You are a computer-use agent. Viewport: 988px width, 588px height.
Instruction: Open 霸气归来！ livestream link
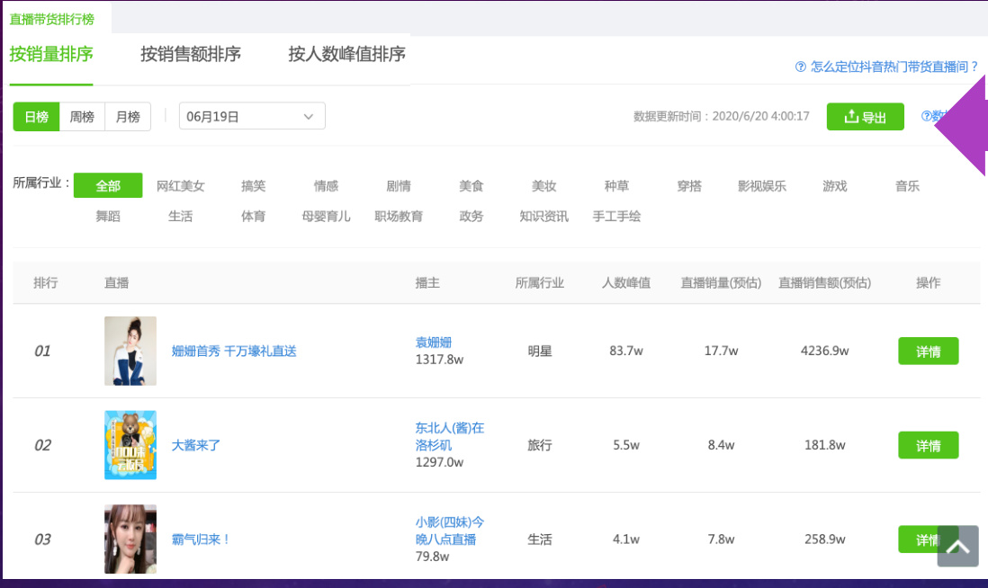pyautogui.click(x=201, y=539)
